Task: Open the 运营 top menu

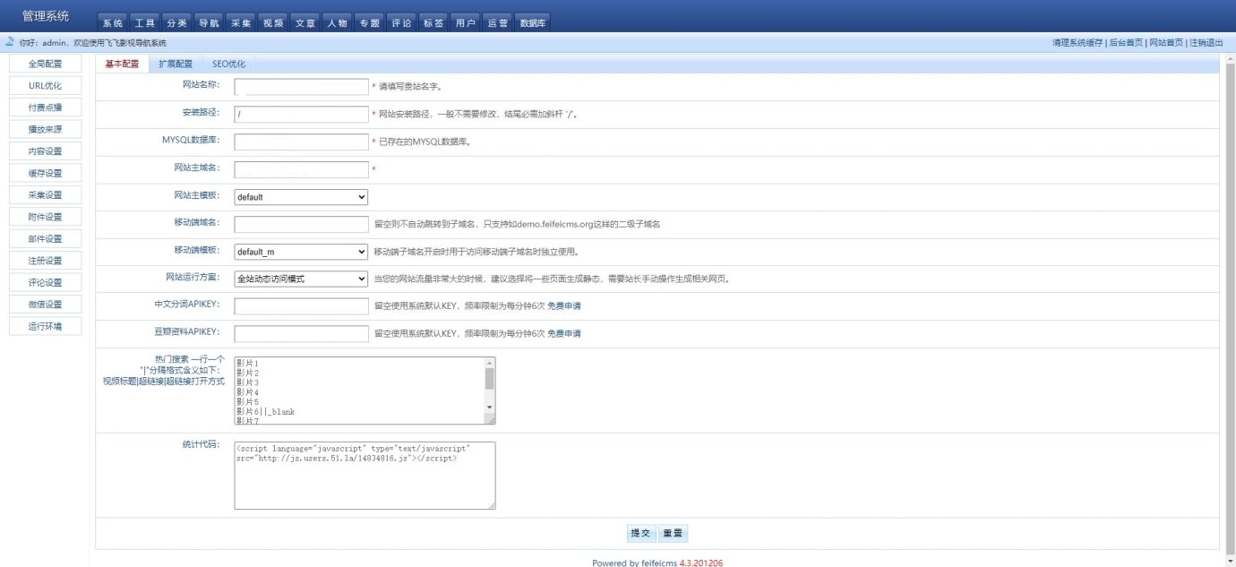Action: [x=499, y=23]
